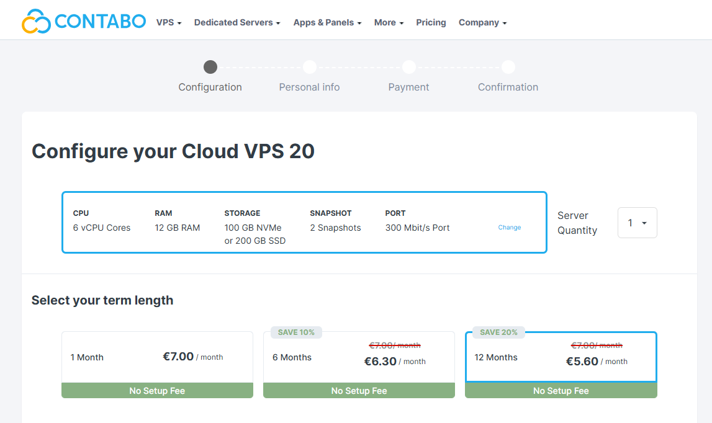Expand the More menu

point(389,23)
